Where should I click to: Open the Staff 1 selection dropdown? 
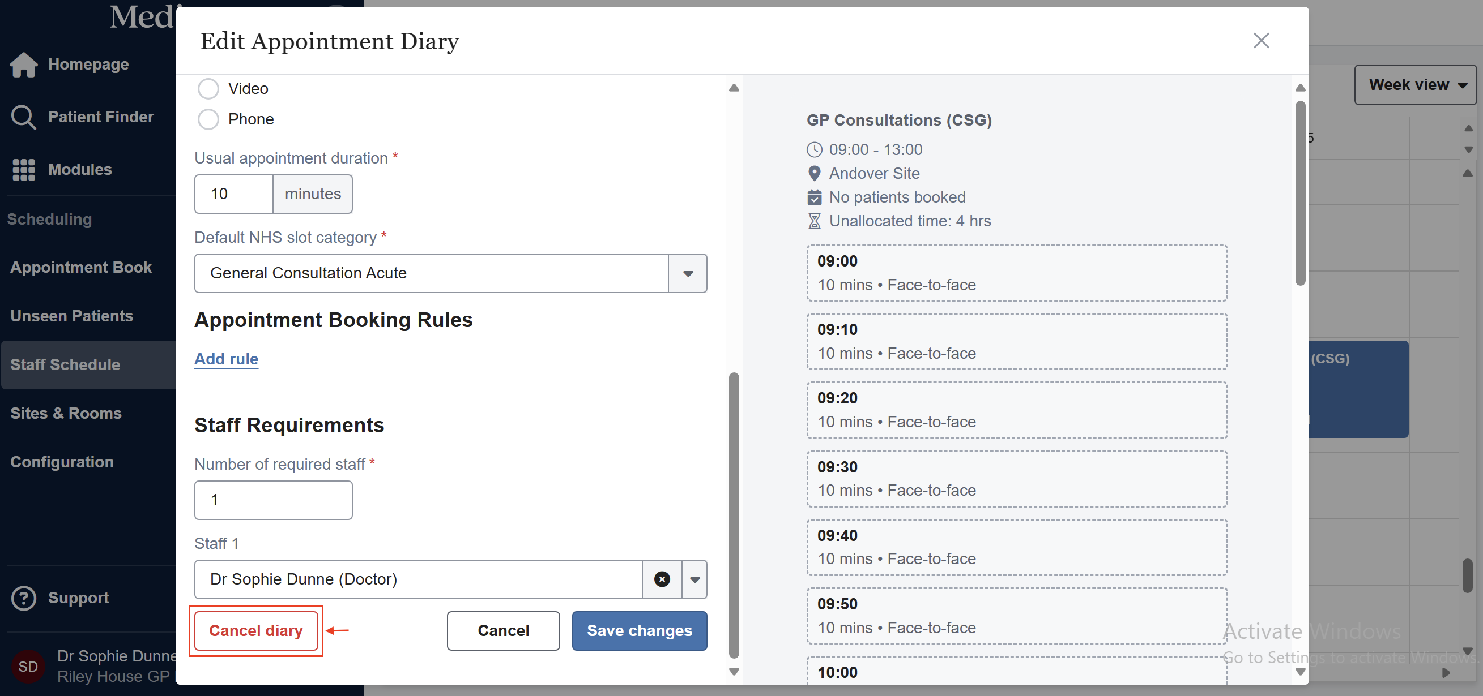pyautogui.click(x=694, y=579)
